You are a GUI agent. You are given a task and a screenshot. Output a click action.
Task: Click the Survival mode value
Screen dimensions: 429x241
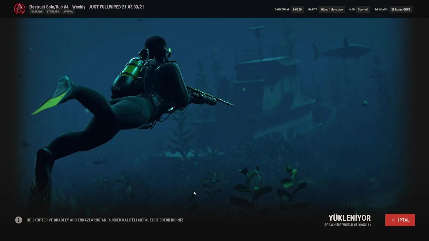[x=363, y=9]
